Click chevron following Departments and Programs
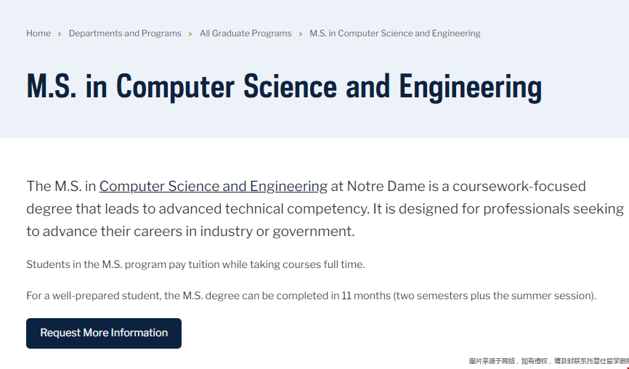Screen dimensions: 629x369 click(x=190, y=34)
